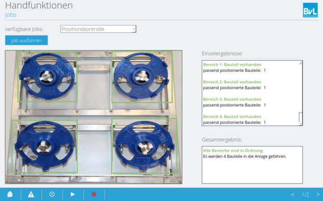Viewport: 323px width, 201px height.
Task: Open the Positionskontrolle job dropdown
Action: click(98, 29)
